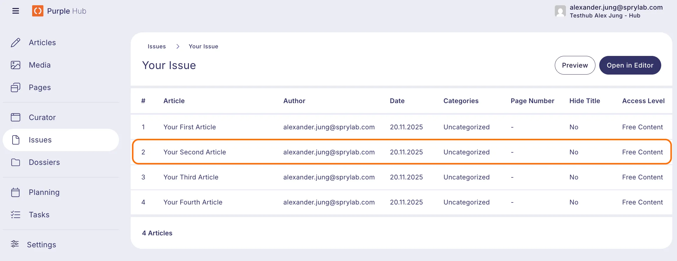Viewport: 677px width, 261px height.
Task: Select Curator in the sidebar
Action: [42, 117]
